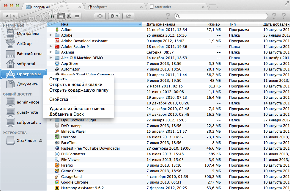290x191 pixels.
Task: Open Quick Look eye button
Action: (x=100, y=16)
